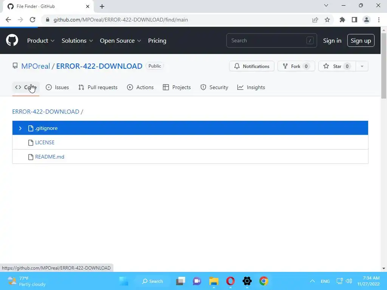Open the Chrome profile avatar
Image resolution: width=387 pixels, height=290 pixels.
point(367,20)
